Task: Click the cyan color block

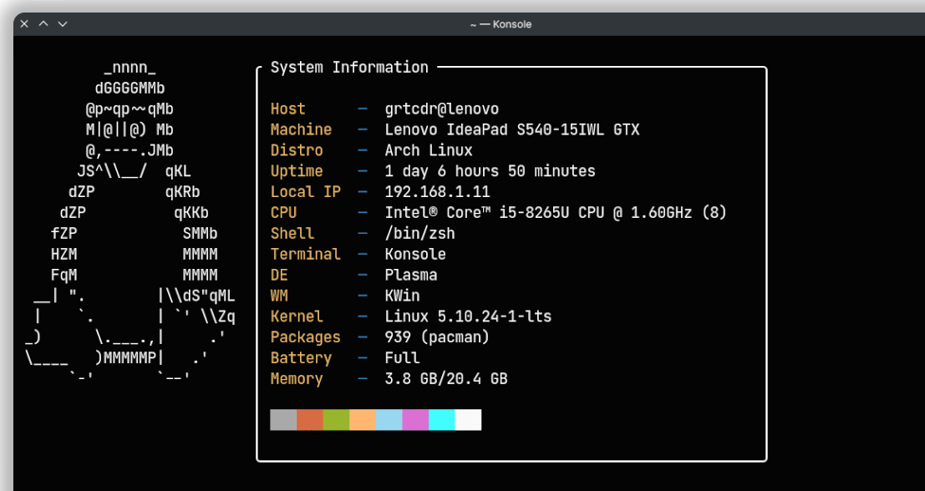Action: [x=441, y=420]
